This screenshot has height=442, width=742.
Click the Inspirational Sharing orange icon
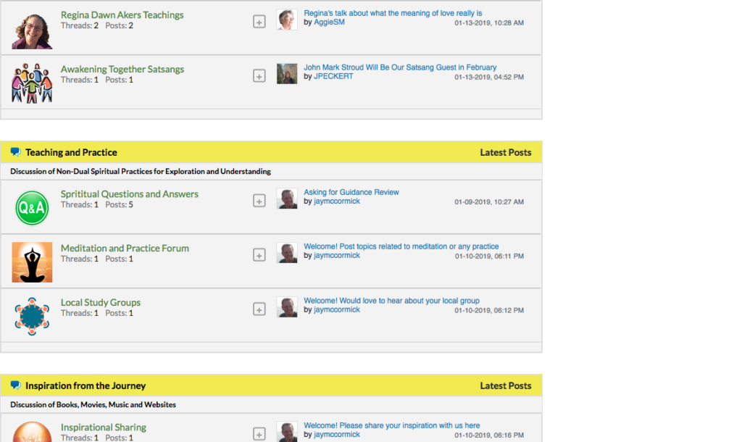[x=32, y=433]
